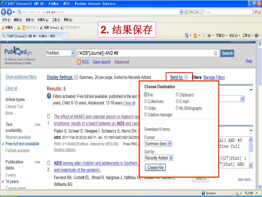Click the Manage Filters link
This screenshot has width=262, height=197.
click(x=214, y=77)
